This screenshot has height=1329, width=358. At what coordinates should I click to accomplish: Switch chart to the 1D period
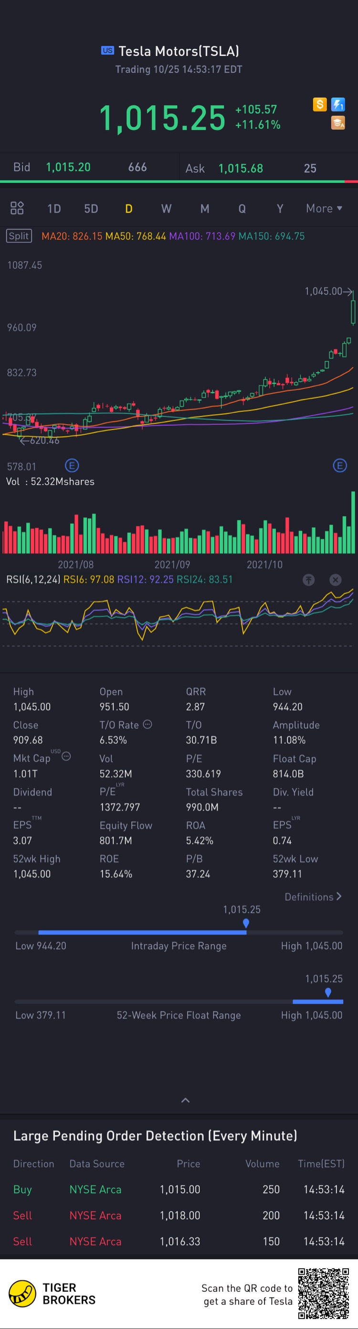click(54, 209)
